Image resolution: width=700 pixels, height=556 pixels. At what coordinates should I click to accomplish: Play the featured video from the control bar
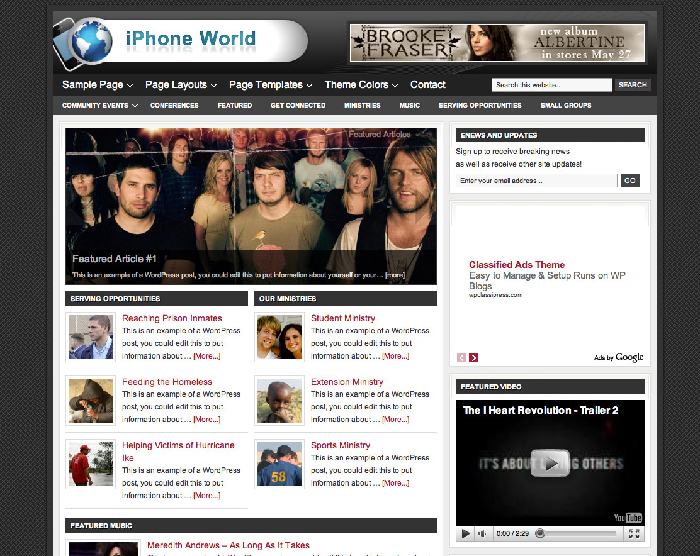point(466,533)
